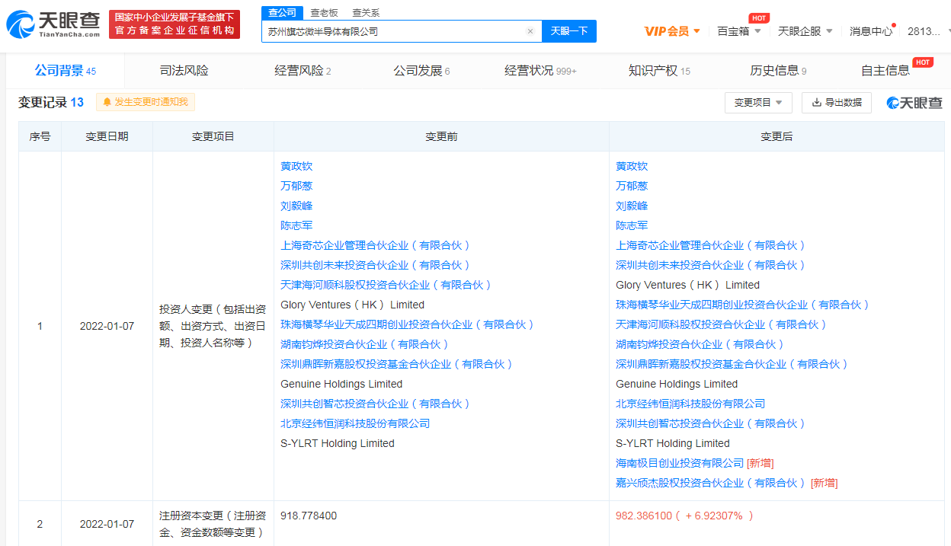Expand the 天眼企服 menu
Image resolution: width=951 pixels, height=546 pixels.
tap(805, 31)
